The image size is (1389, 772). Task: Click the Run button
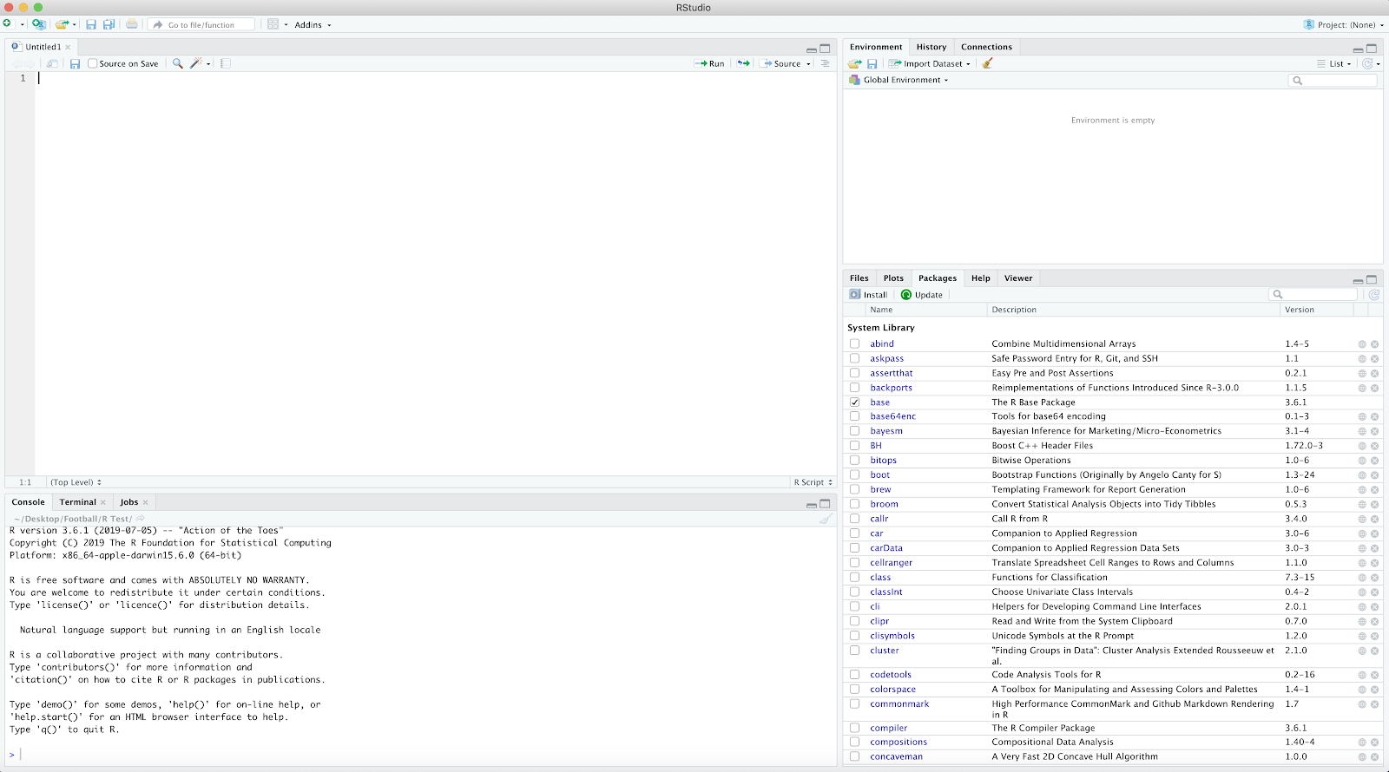click(x=709, y=63)
